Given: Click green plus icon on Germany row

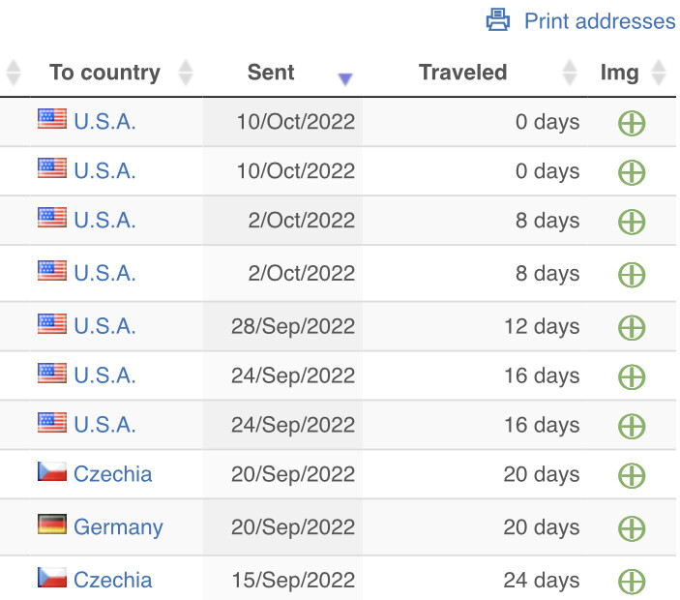Looking at the screenshot, I should point(632,528).
